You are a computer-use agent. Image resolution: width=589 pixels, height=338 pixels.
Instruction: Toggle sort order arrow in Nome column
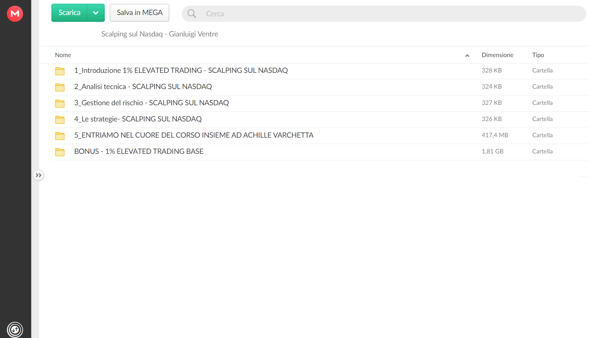pyautogui.click(x=467, y=55)
